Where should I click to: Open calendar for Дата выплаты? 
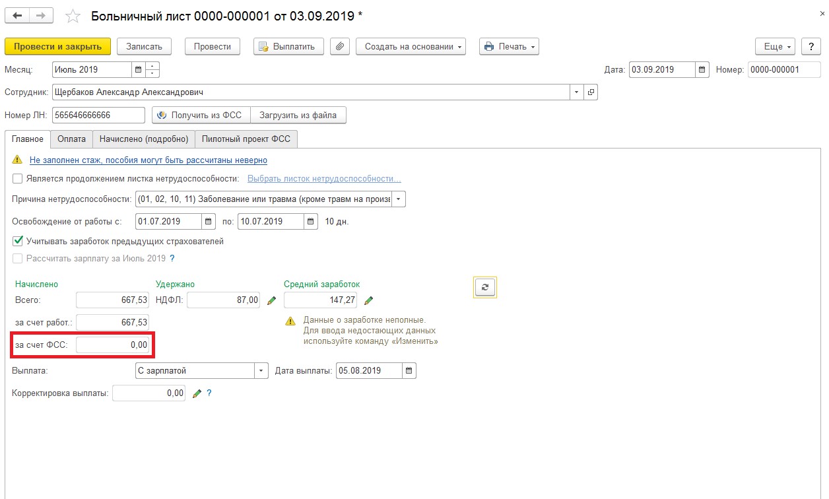tap(409, 371)
